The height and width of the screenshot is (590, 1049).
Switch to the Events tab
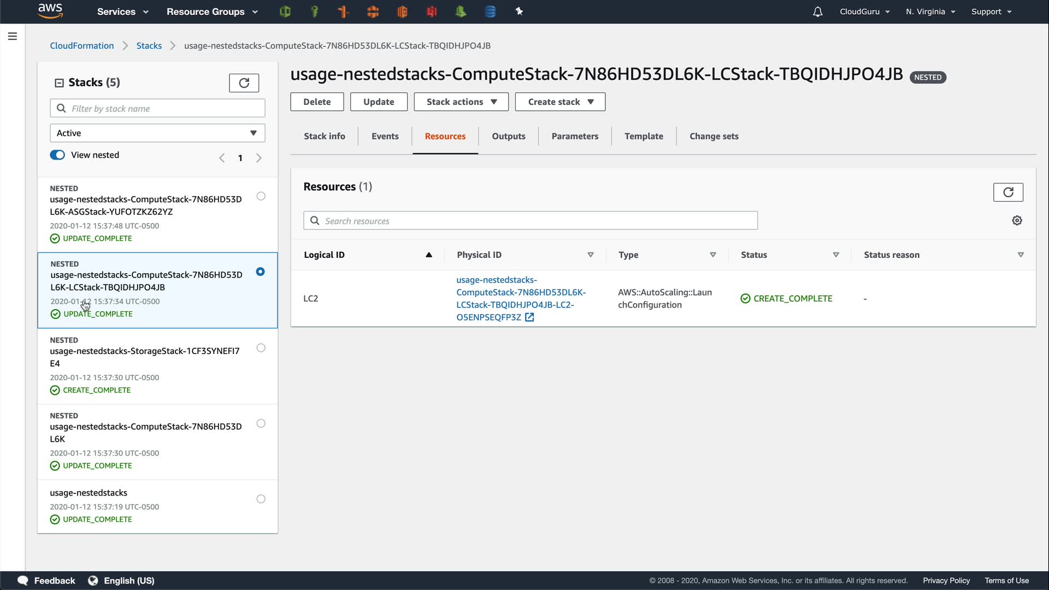(x=385, y=137)
